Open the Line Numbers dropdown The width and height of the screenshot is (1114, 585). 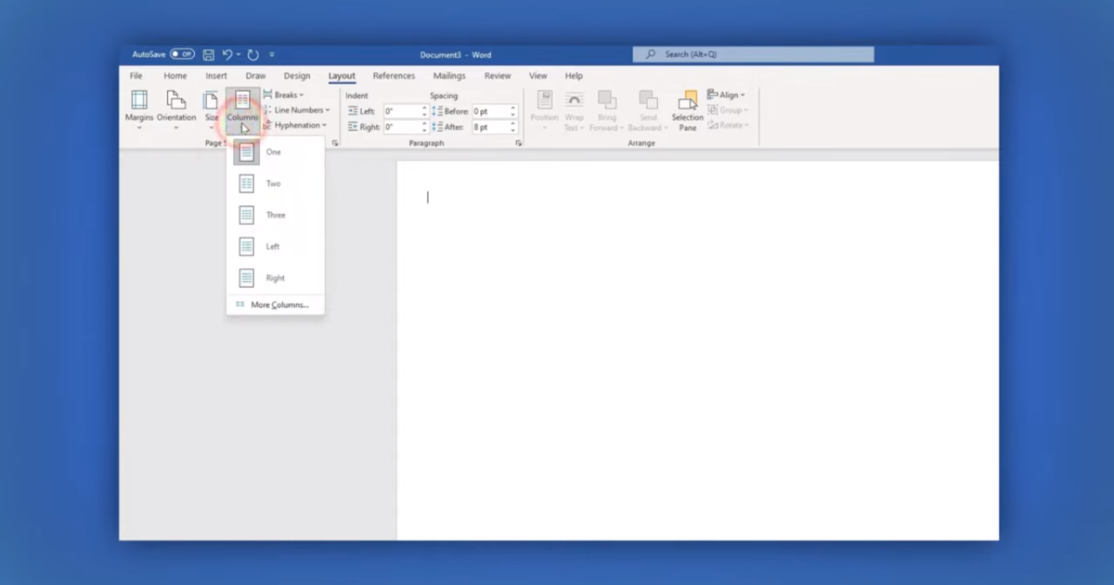pos(296,110)
